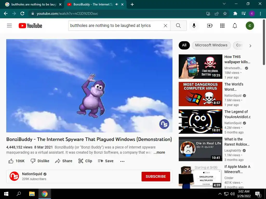Open more actions three-dot menu
Viewport: 266px width, 199px height.
point(122,161)
